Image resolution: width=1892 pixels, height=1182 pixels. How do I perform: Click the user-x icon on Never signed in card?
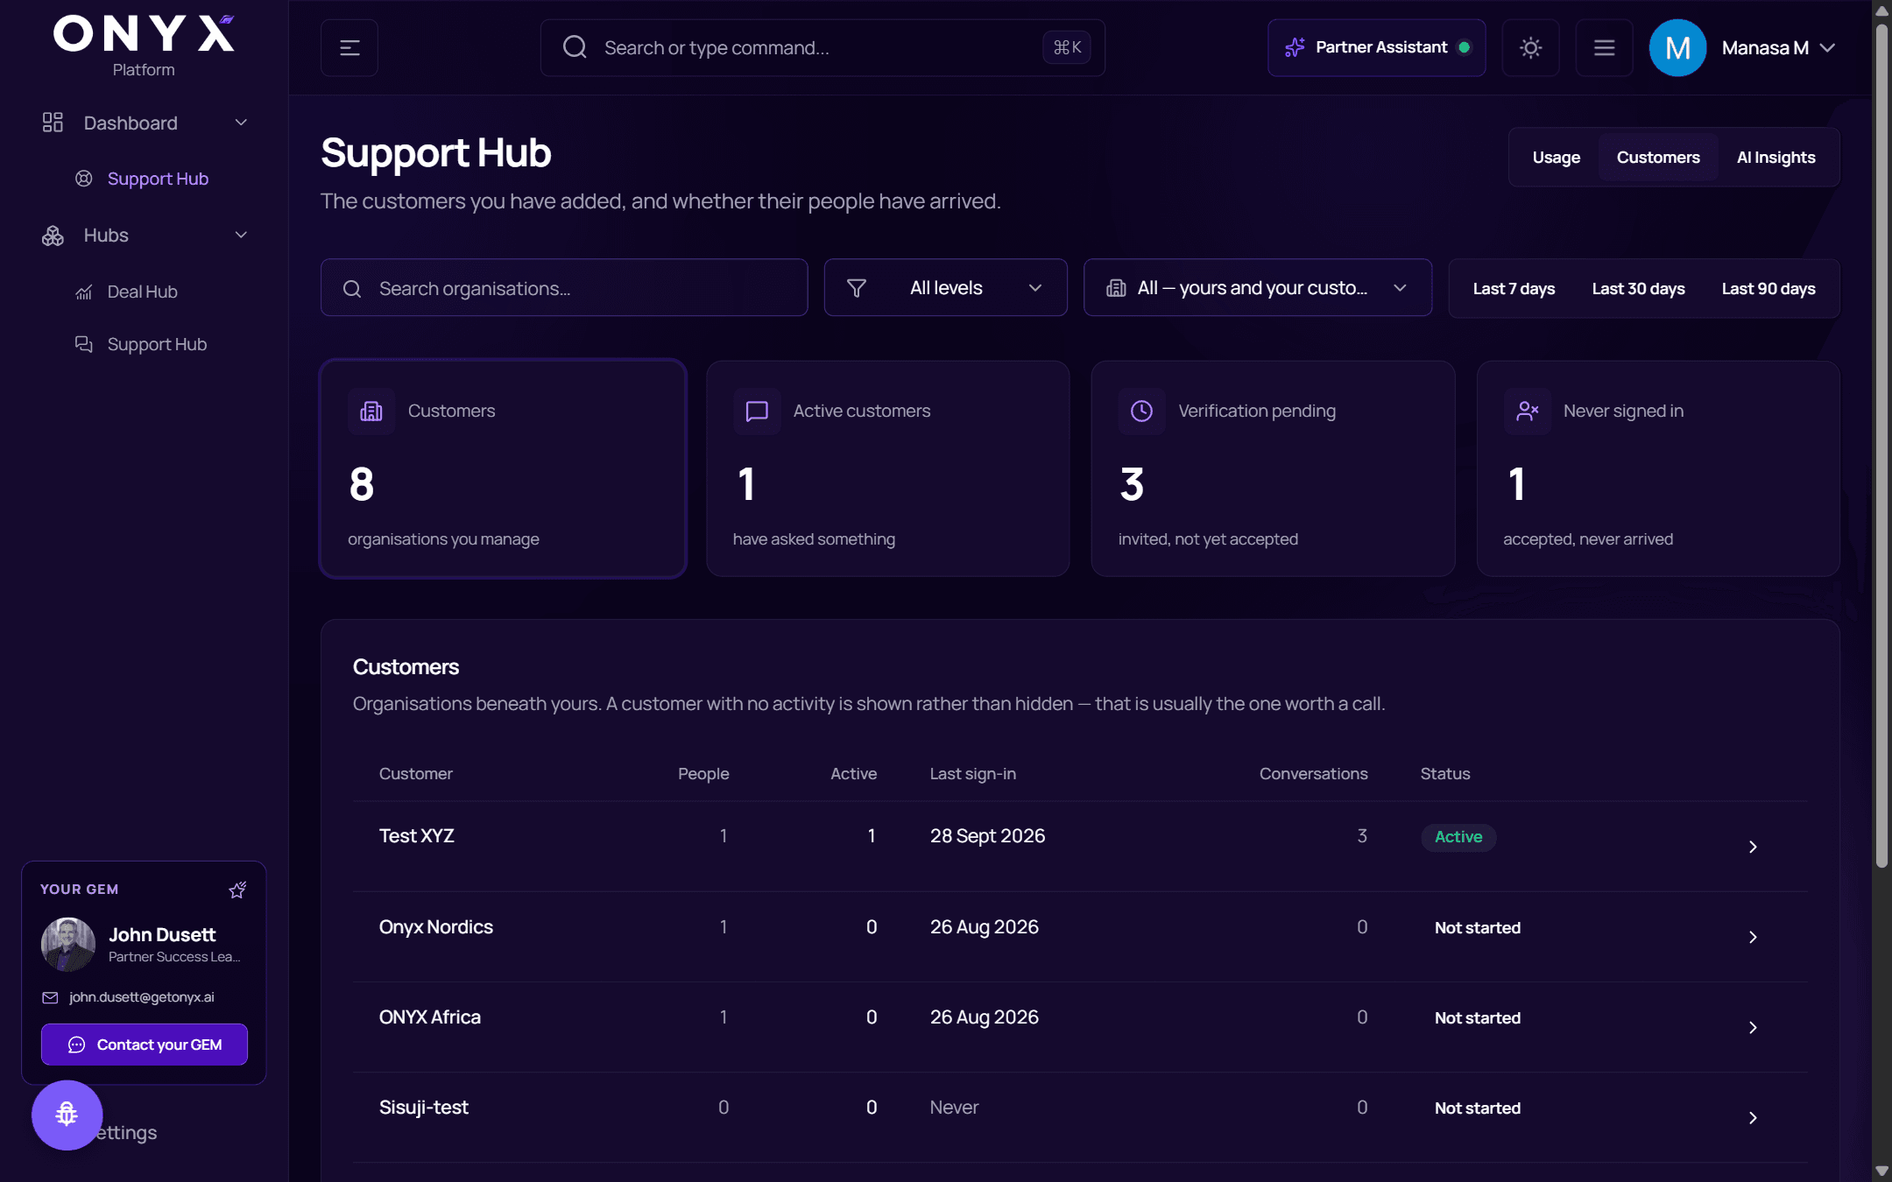[1527, 412]
